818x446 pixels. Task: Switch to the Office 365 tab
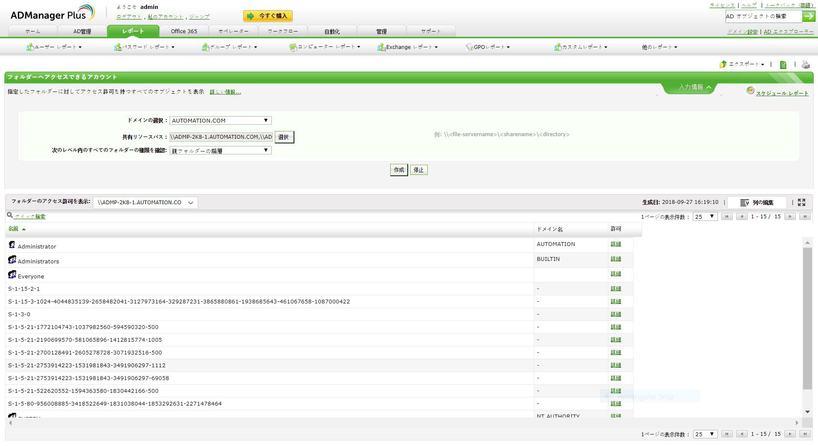coord(184,31)
